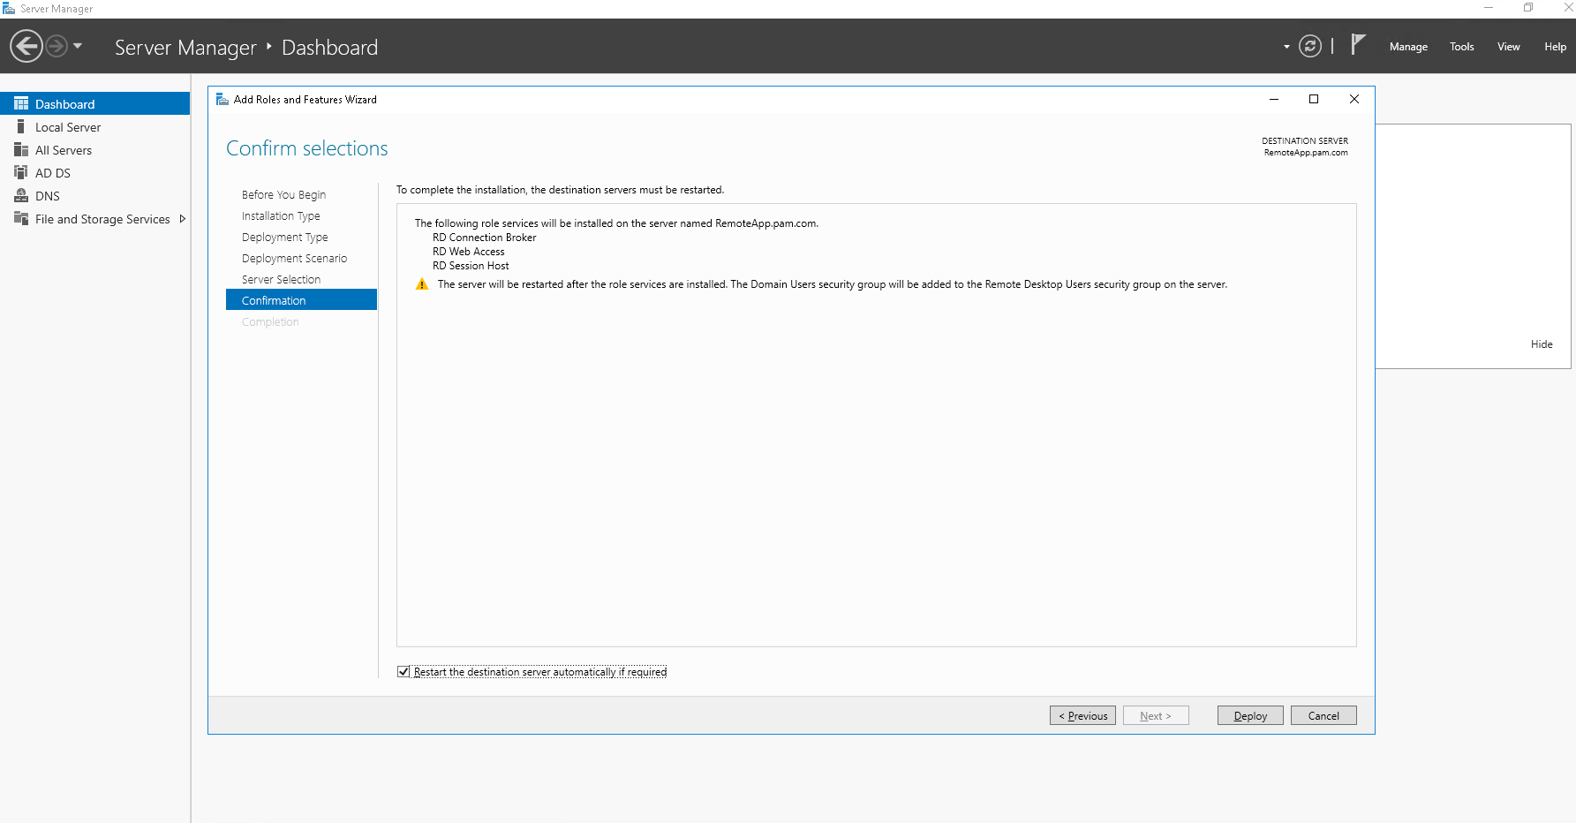Click the Server Manager breadcrumb in header
1576x823 pixels.
(x=185, y=48)
